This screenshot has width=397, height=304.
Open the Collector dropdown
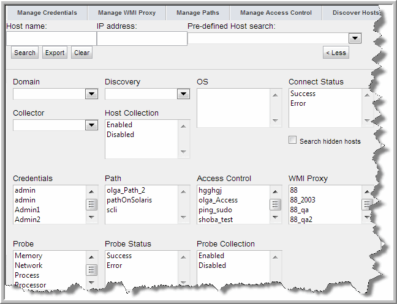[91, 125]
